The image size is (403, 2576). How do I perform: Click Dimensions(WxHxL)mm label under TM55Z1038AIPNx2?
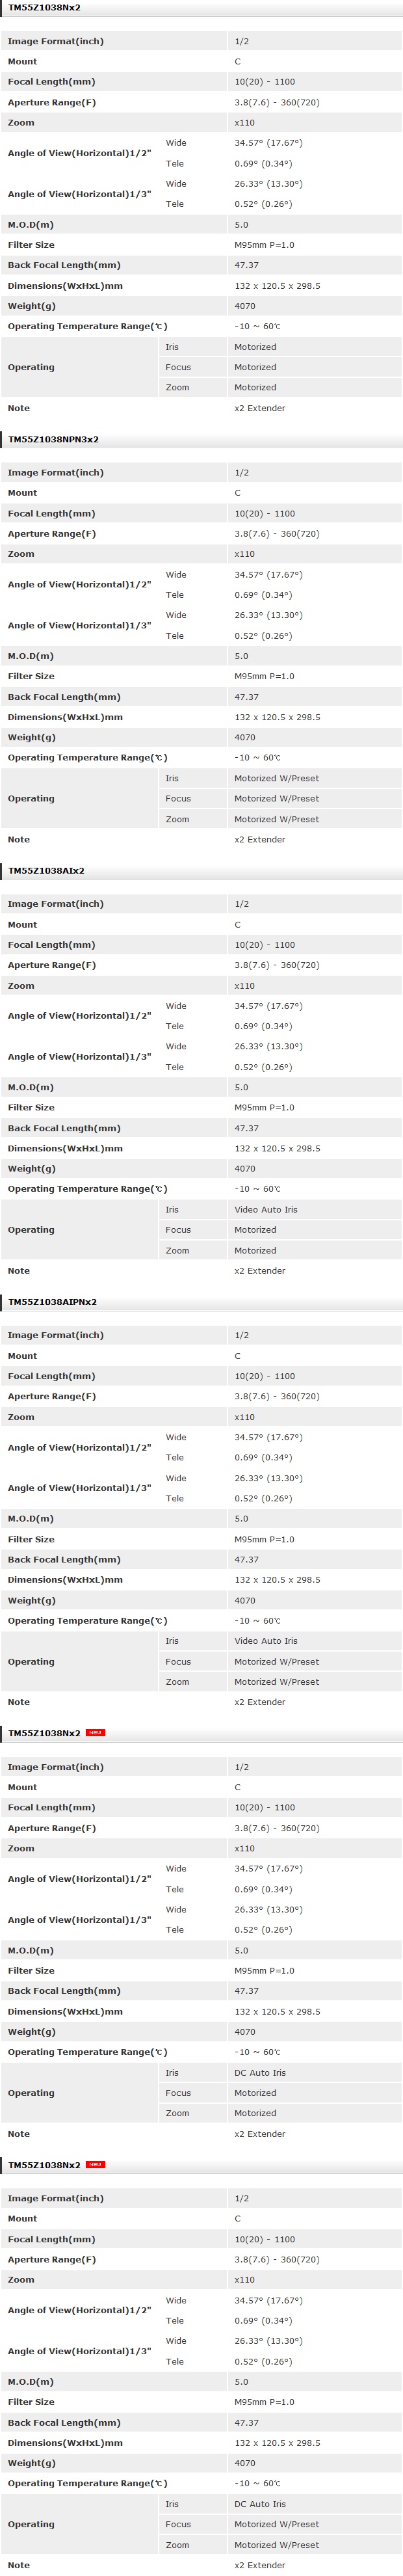pos(65,1580)
